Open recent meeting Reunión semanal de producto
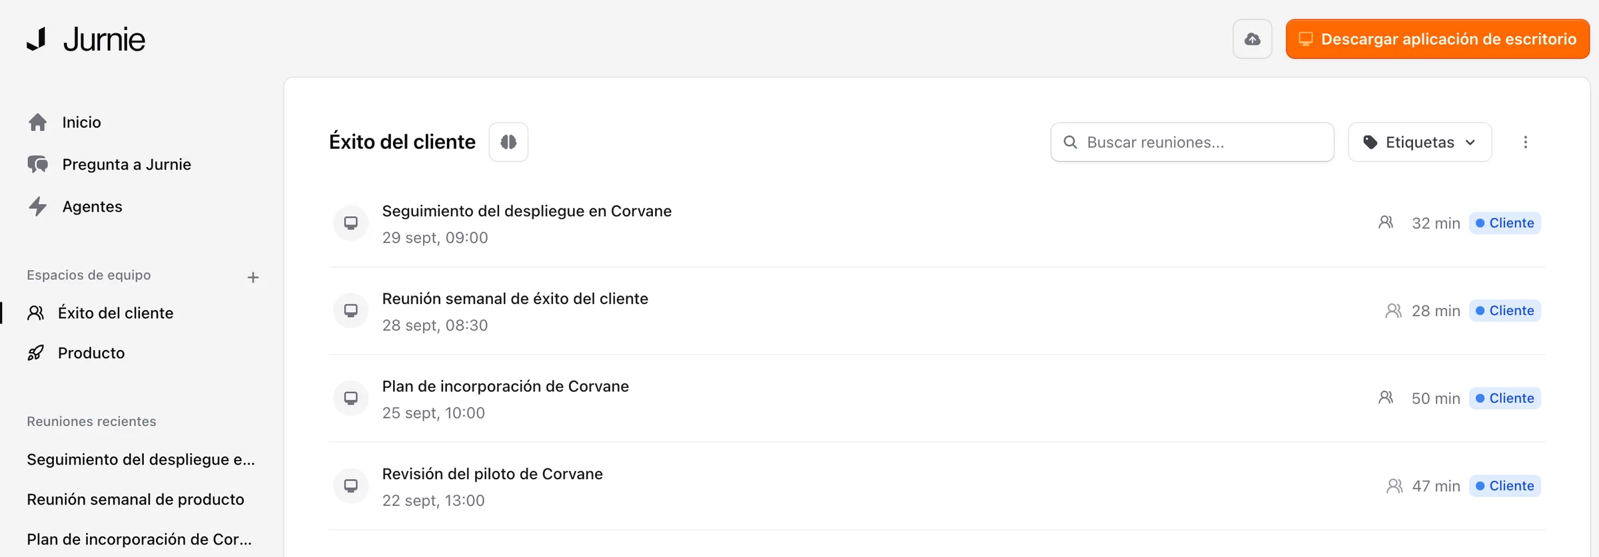 tap(135, 499)
